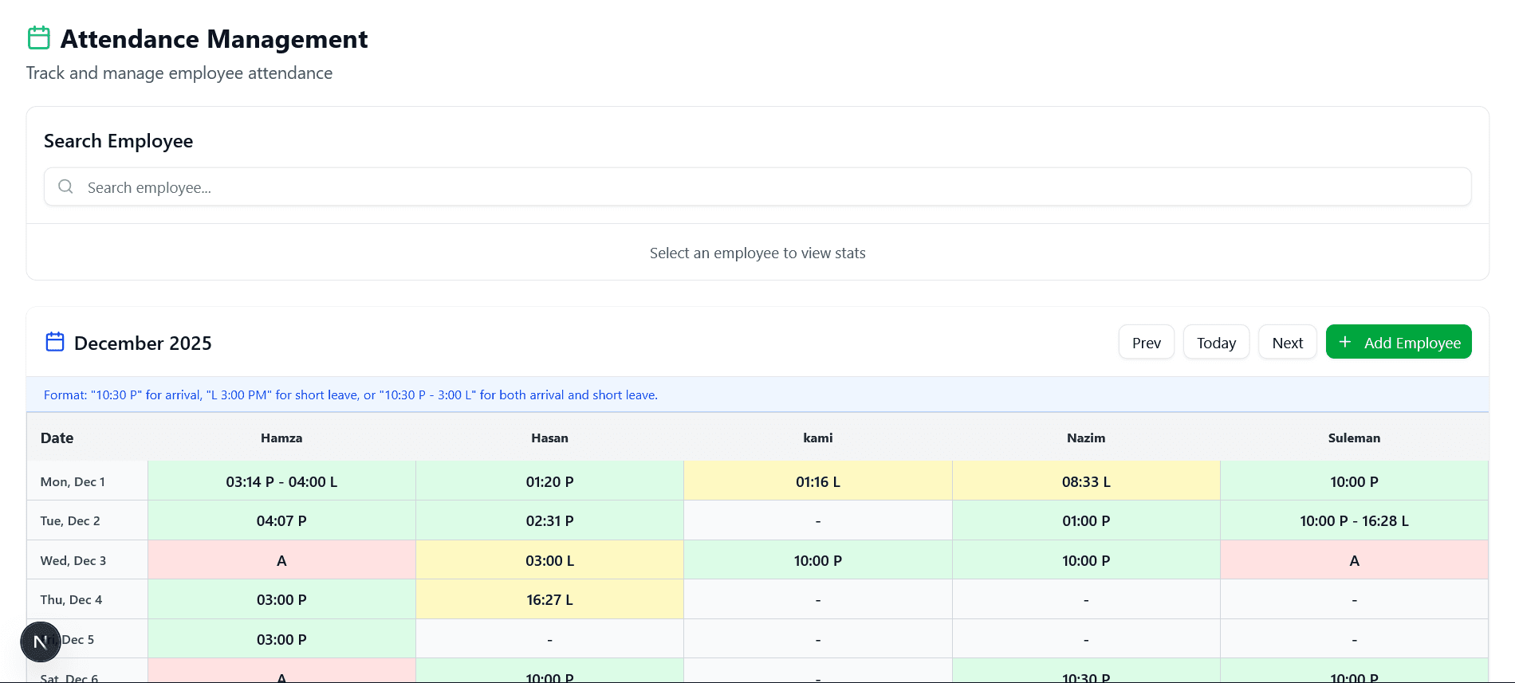Select the kami column header

pos(818,438)
